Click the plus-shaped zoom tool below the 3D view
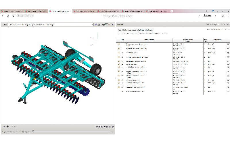Screen dimensions: 230x154 click(7, 127)
